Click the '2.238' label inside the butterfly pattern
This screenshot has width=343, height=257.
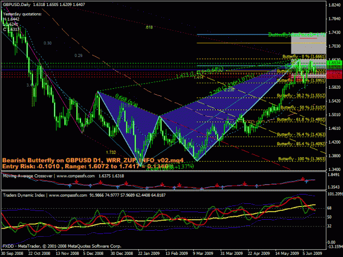coord(229,89)
